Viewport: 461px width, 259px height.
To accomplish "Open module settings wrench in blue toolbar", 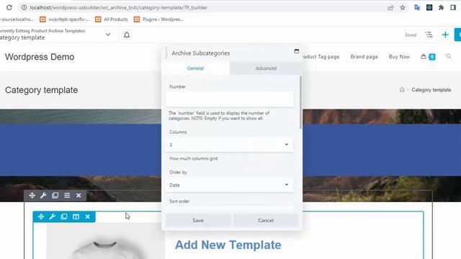I will point(53,217).
